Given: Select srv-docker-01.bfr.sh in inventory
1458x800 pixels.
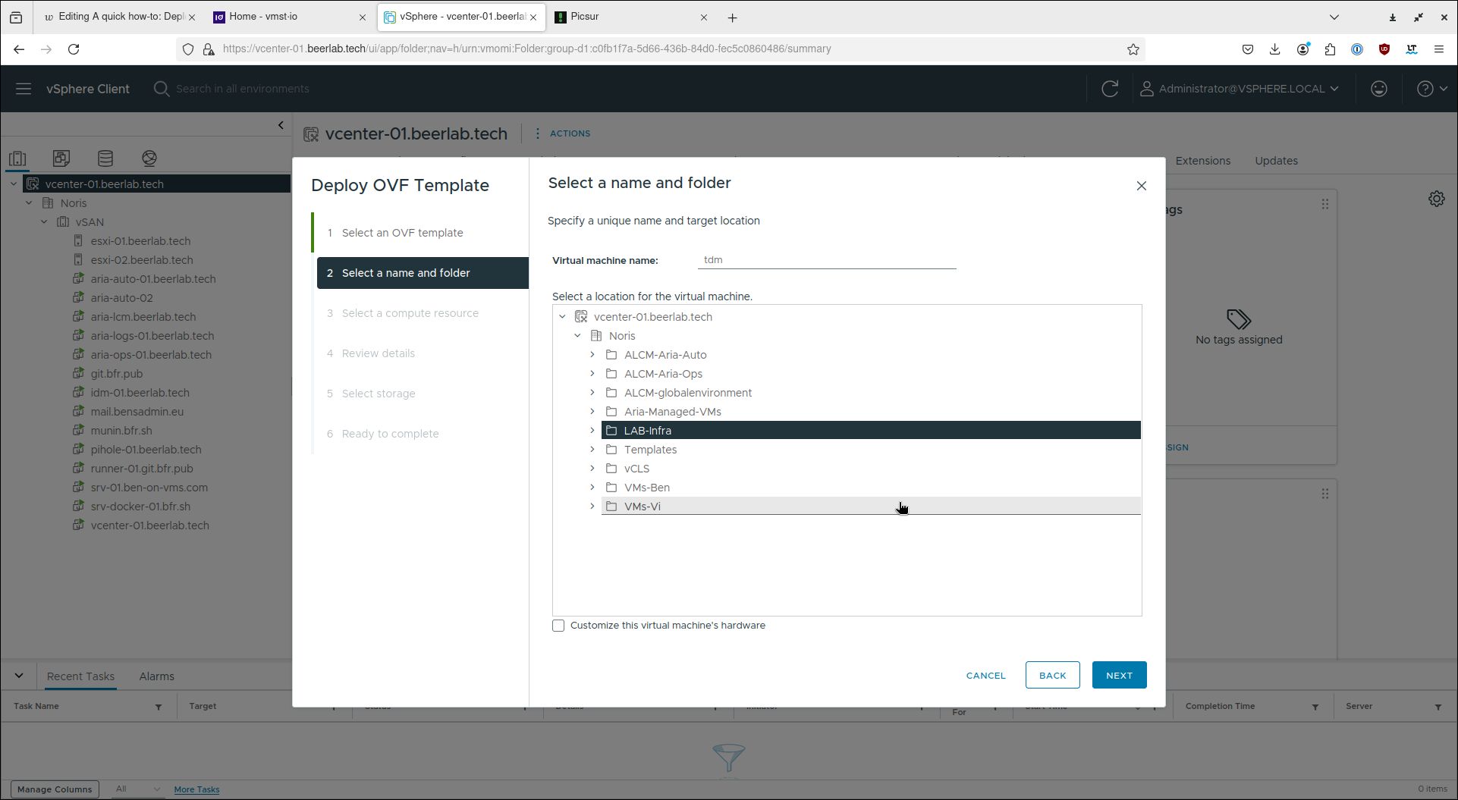Looking at the screenshot, I should point(140,507).
